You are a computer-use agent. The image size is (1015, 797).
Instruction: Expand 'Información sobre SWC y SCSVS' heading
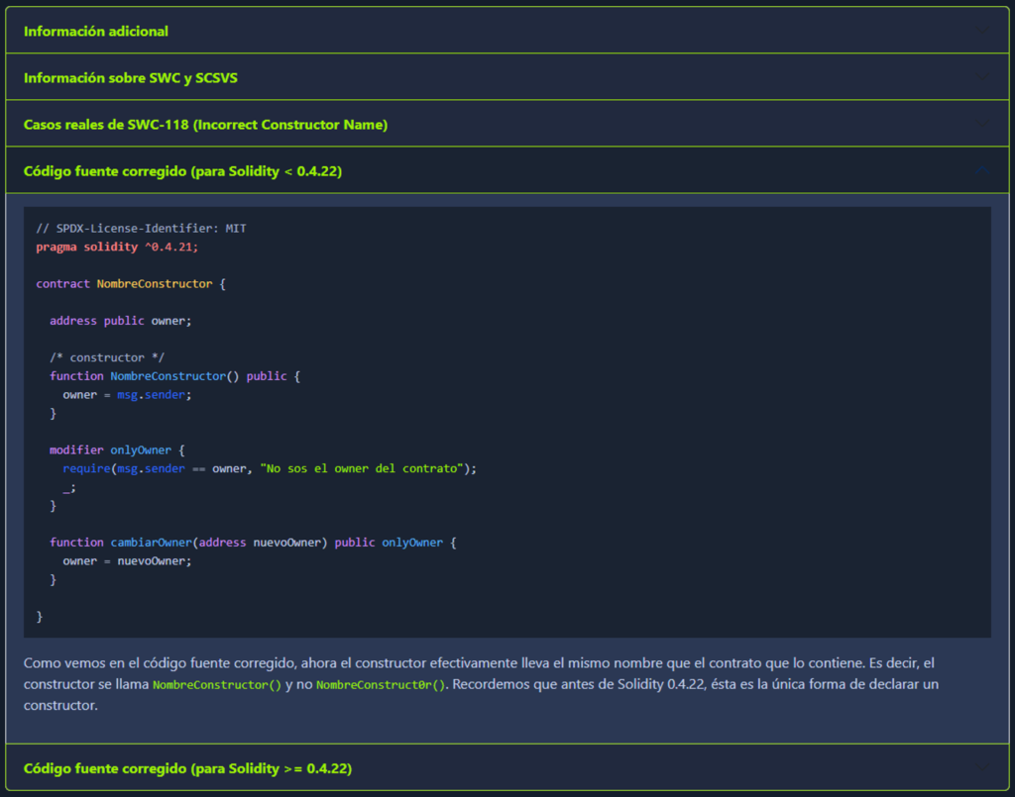pos(131,77)
